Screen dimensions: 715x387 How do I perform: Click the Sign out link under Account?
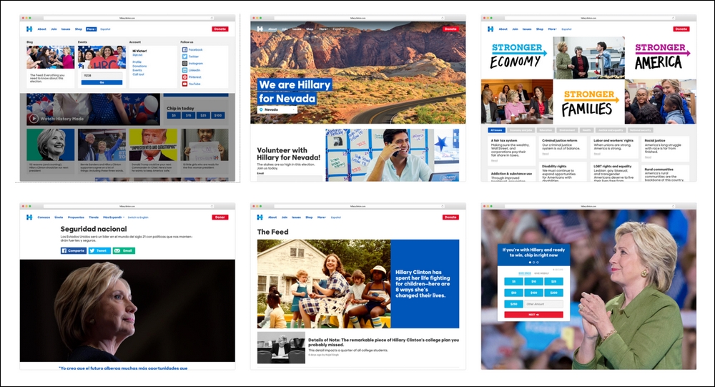tap(137, 55)
